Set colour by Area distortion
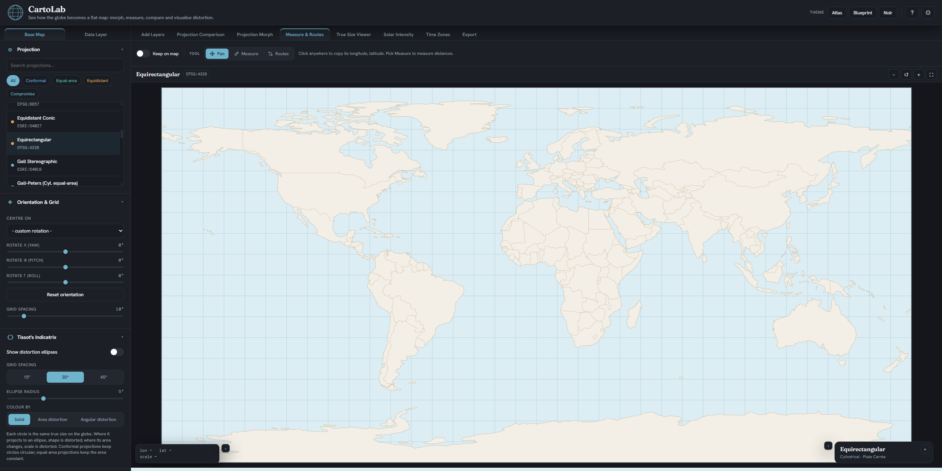The height and width of the screenshot is (471, 942). 52,419
